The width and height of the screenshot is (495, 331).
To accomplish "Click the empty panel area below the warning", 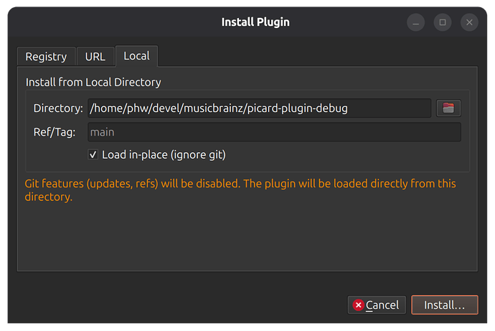I will 247,237.
